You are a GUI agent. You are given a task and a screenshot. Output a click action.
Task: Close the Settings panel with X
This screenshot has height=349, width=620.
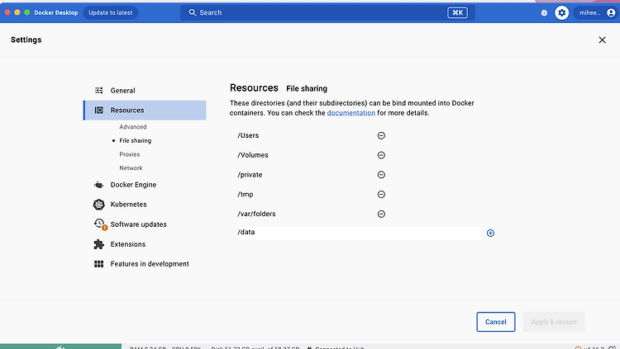[x=602, y=40]
